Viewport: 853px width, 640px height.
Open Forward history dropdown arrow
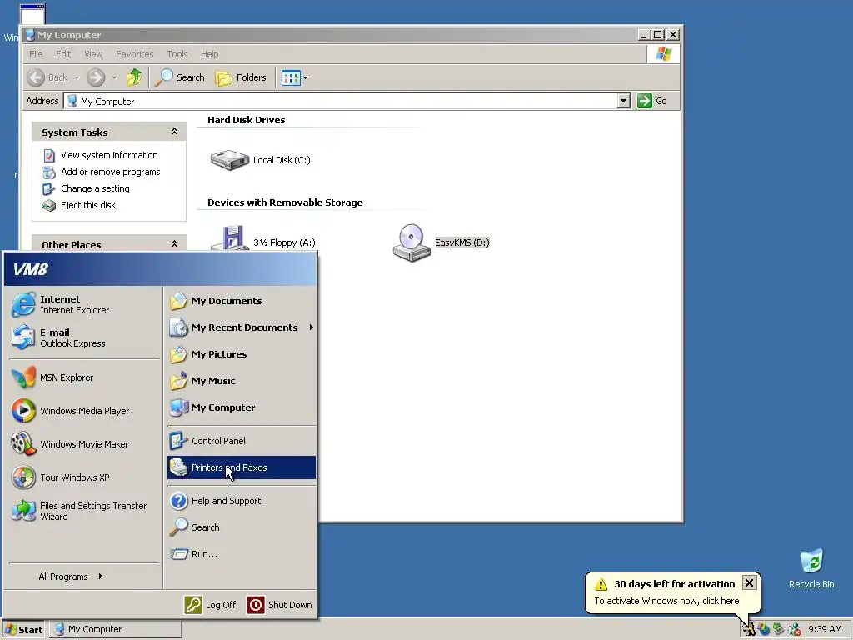click(114, 77)
